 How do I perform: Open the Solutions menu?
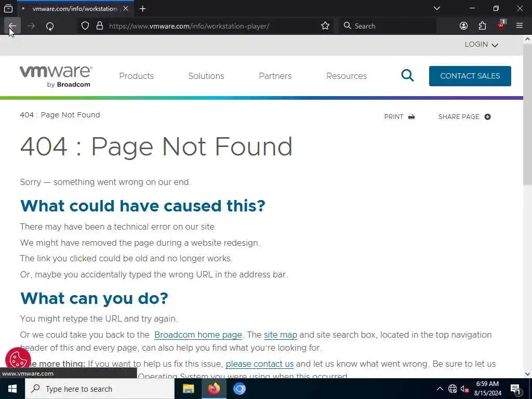206,76
